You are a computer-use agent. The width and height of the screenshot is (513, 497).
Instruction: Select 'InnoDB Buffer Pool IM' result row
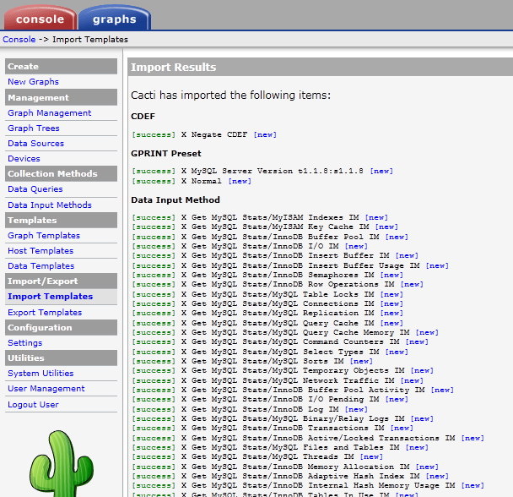point(270,237)
